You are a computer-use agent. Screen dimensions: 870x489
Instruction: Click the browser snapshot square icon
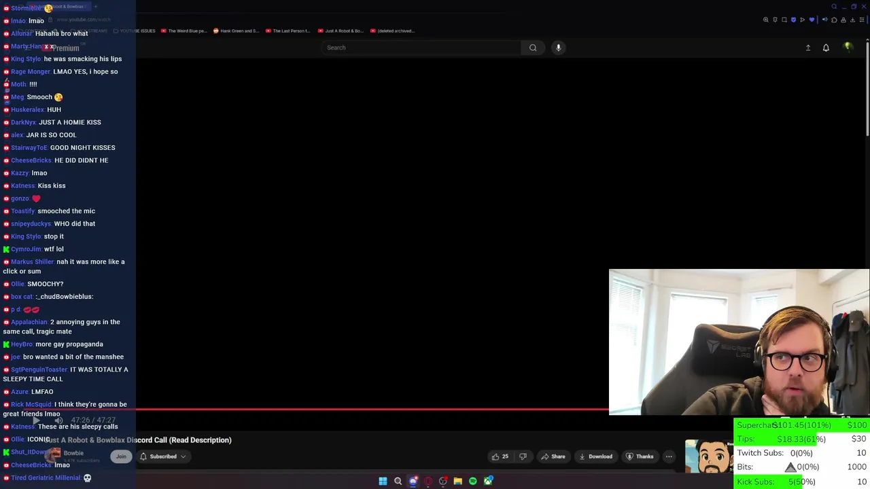[784, 20]
